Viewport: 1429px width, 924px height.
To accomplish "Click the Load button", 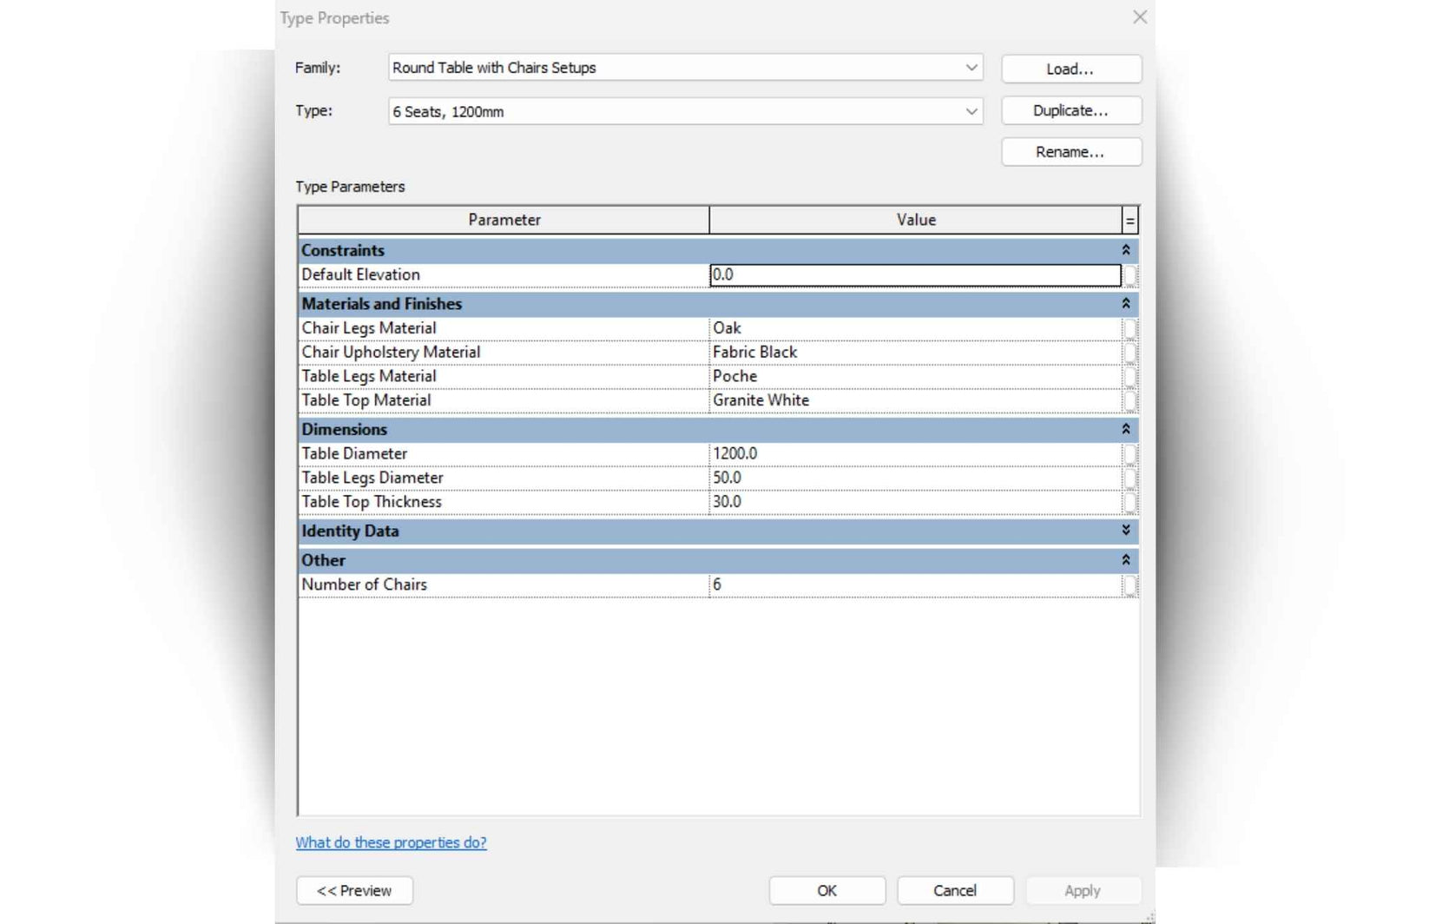I will [x=1070, y=69].
